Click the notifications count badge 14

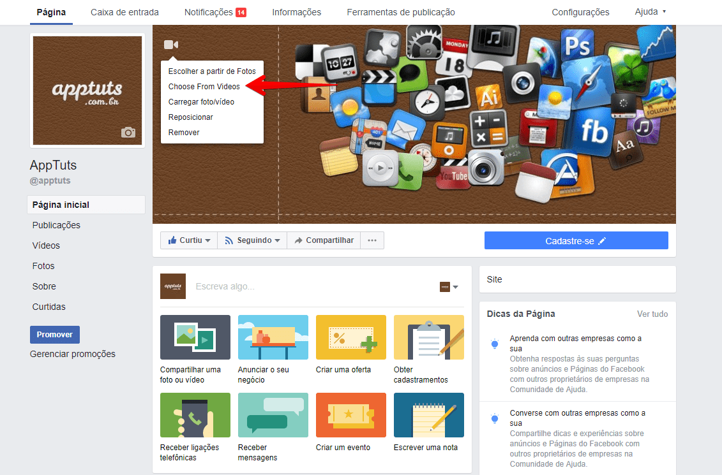point(241,12)
